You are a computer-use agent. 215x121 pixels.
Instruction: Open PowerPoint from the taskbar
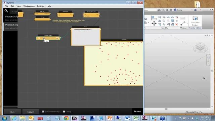[110, 118]
